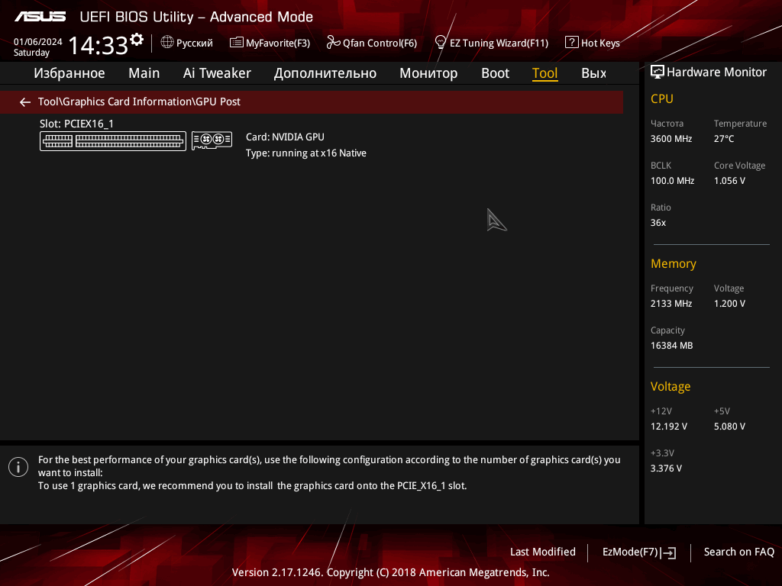
Task: Click the MyFavorite list icon
Action: pyautogui.click(x=237, y=43)
